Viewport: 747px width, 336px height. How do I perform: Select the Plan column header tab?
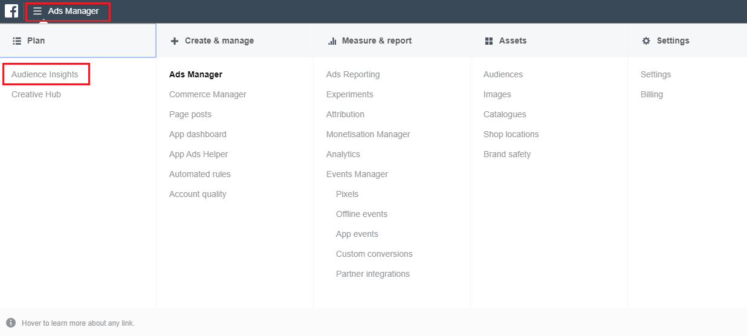pos(78,40)
